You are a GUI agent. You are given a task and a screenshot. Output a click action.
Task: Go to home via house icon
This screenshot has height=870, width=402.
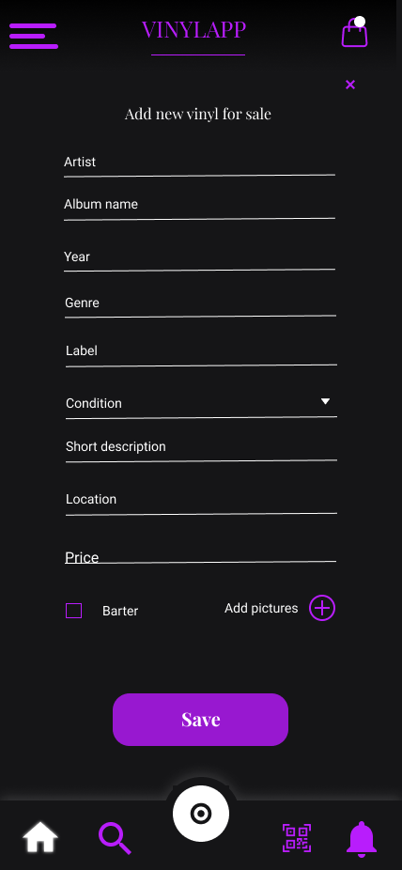click(x=40, y=837)
